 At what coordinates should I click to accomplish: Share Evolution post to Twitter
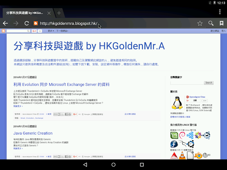coord(62,114)
